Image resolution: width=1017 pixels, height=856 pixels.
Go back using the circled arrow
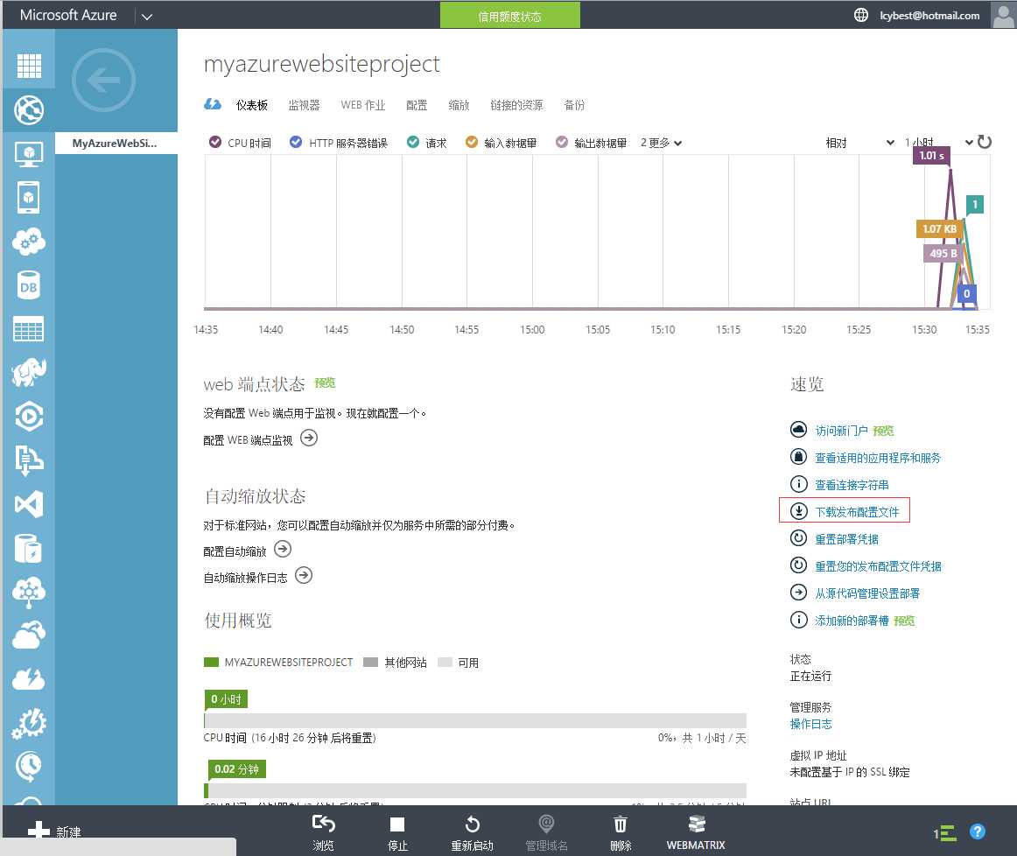tap(104, 81)
